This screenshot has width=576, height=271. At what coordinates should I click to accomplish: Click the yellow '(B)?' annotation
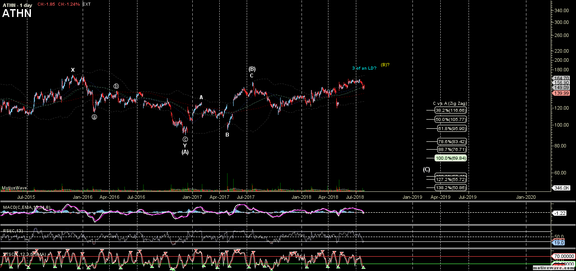point(385,64)
